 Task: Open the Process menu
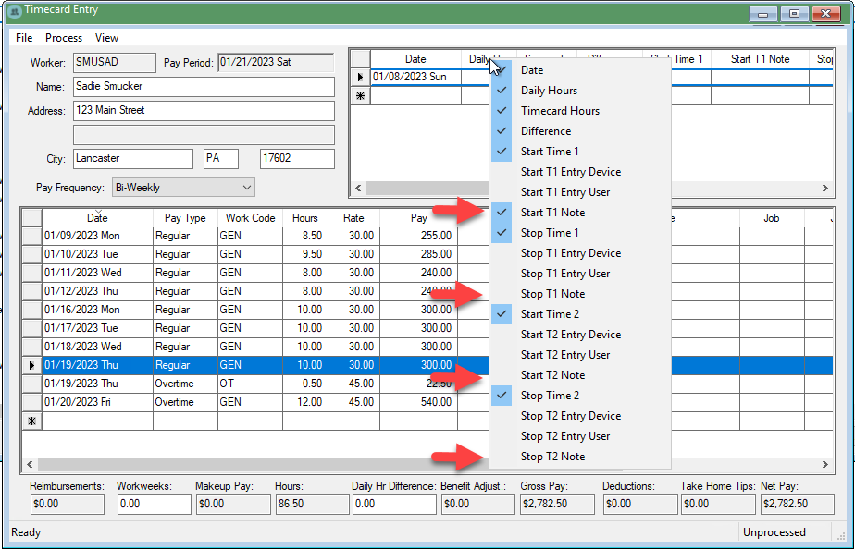click(x=64, y=38)
